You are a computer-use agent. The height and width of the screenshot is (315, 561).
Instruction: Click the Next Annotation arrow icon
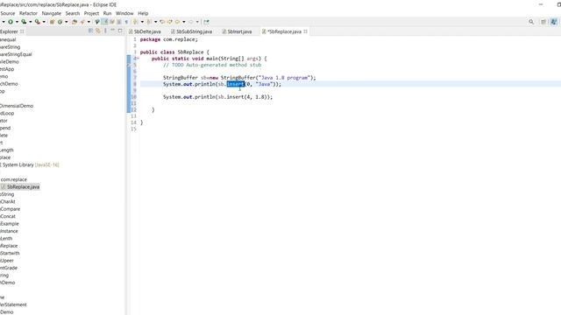point(135,22)
